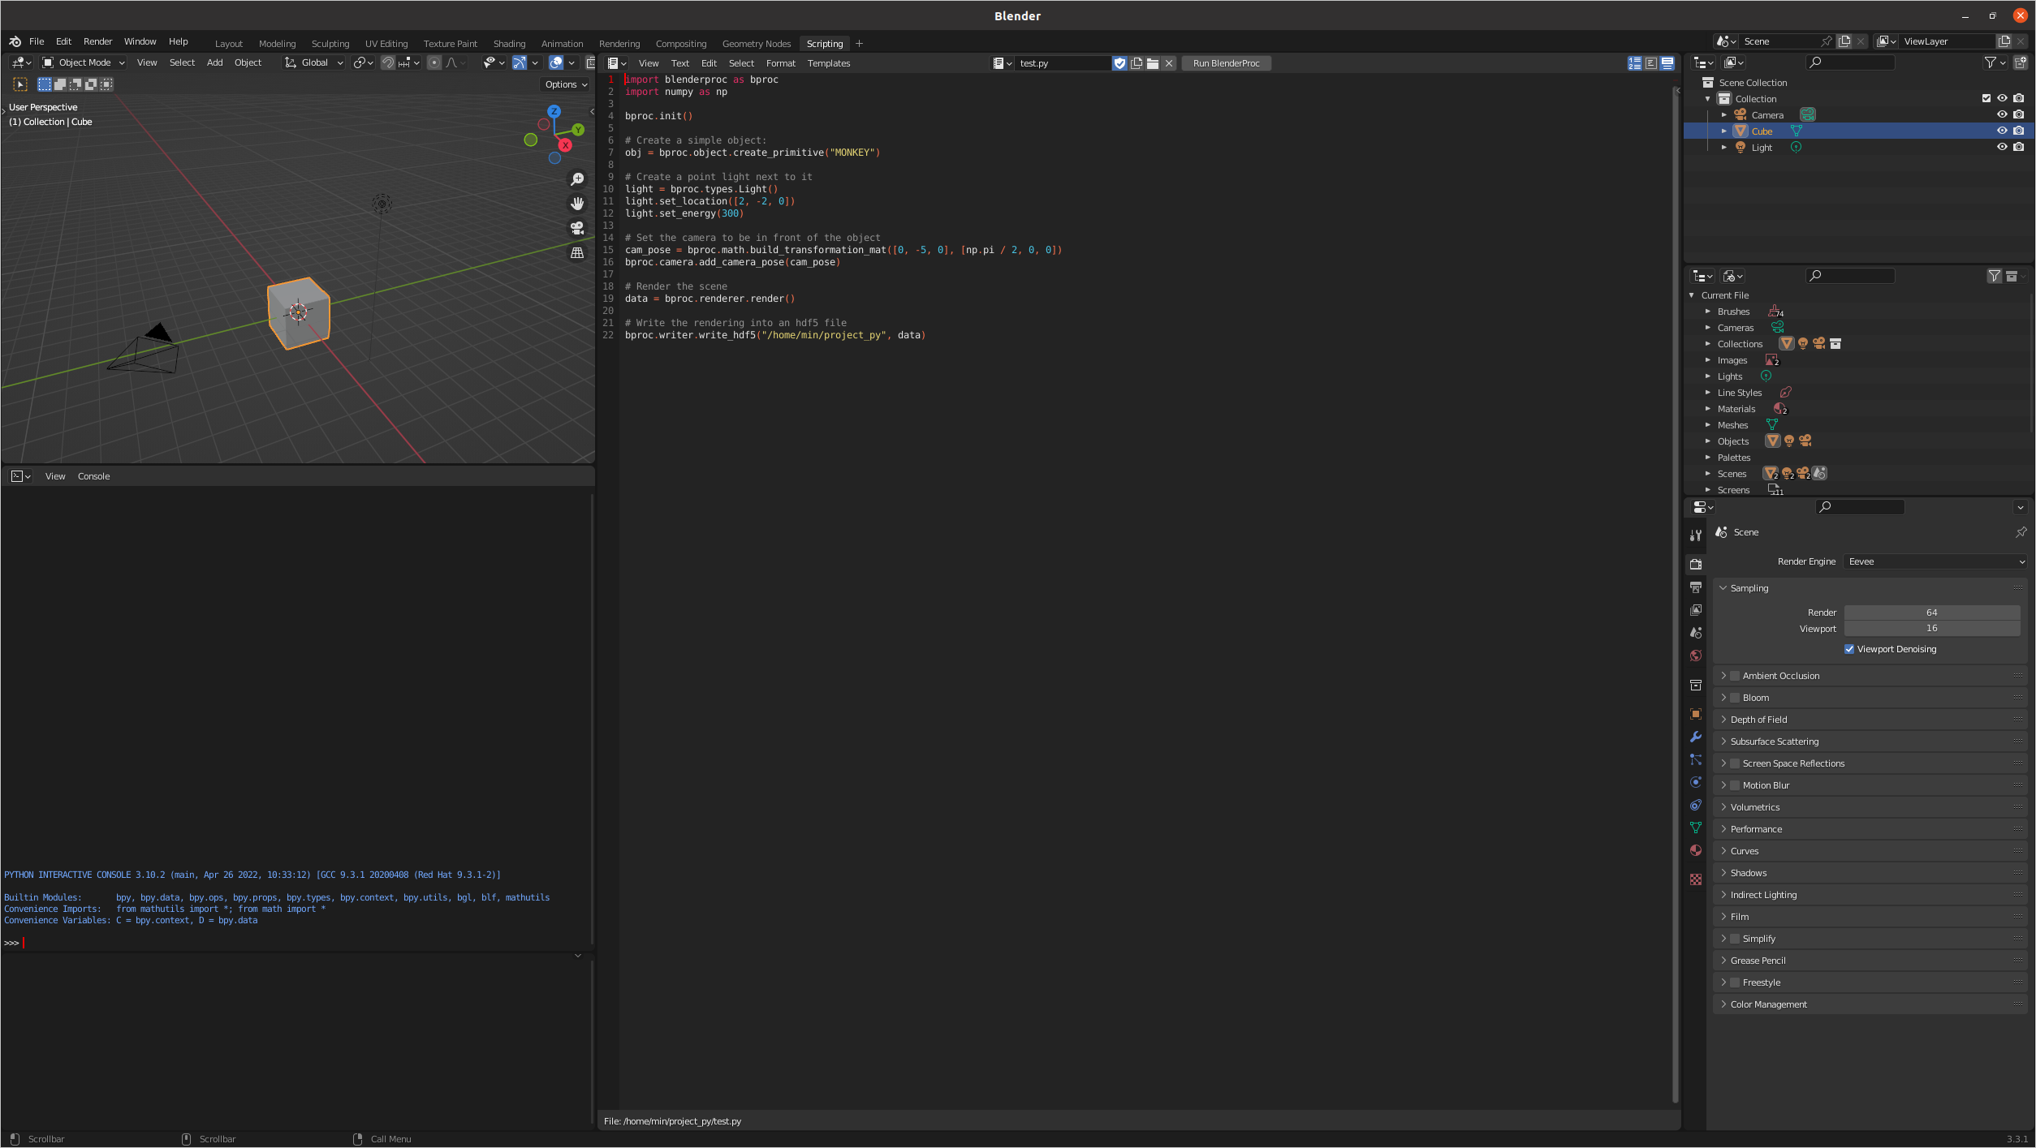2036x1148 pixels.
Task: Click the Z axis on the navigation gizmo
Action: (x=554, y=111)
